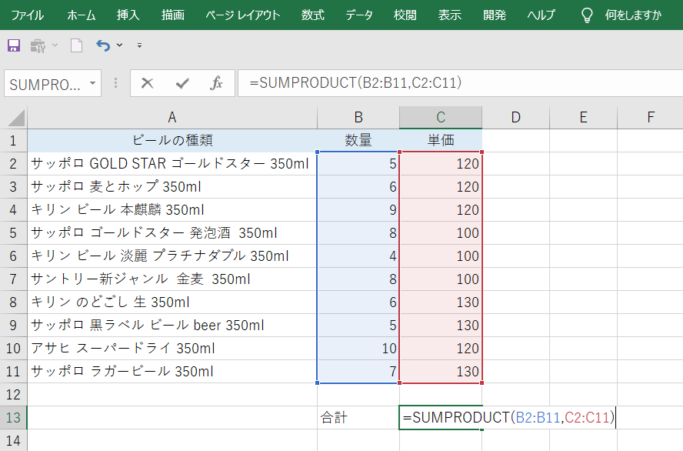The image size is (683, 451).
Task: Click the new blank document icon
Action: coord(76,45)
